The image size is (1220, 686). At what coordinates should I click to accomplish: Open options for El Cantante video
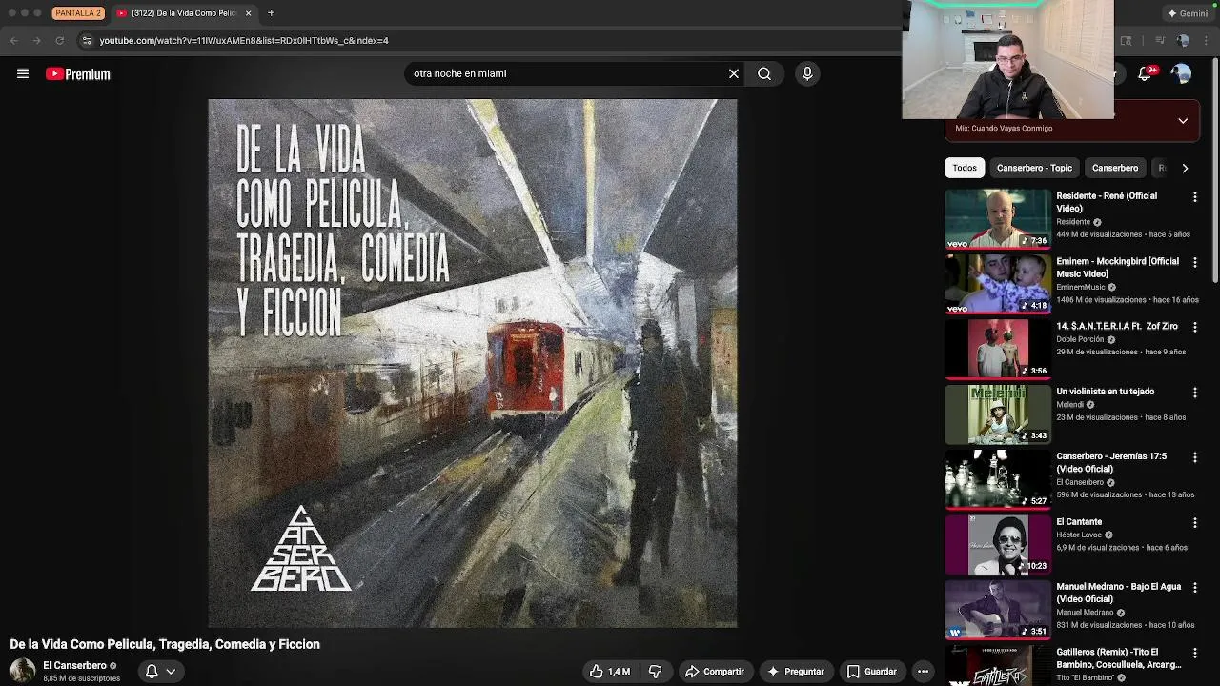point(1195,523)
